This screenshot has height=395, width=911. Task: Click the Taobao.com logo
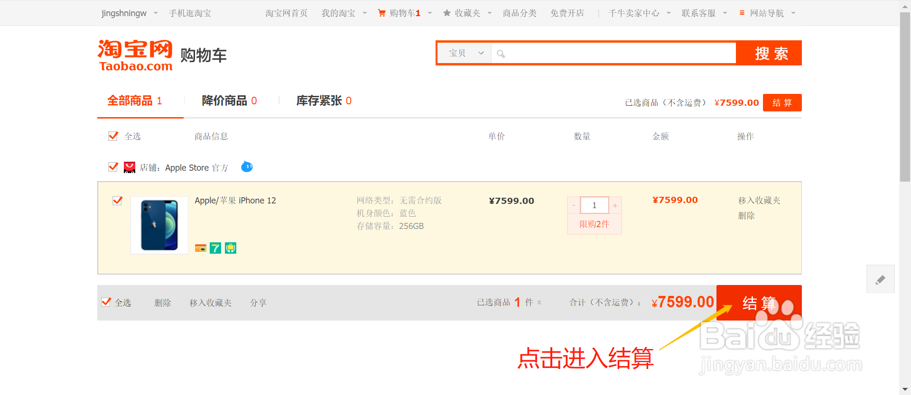[x=135, y=55]
